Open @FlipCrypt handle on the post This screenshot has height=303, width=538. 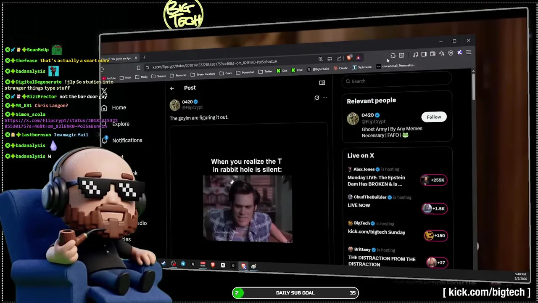[x=192, y=108]
